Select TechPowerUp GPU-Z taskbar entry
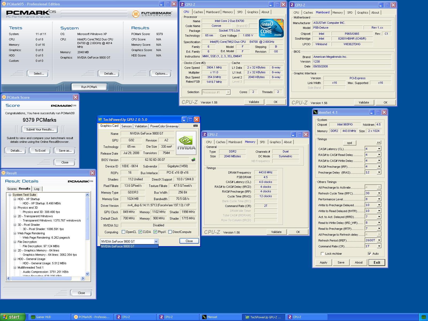 pos(264,317)
